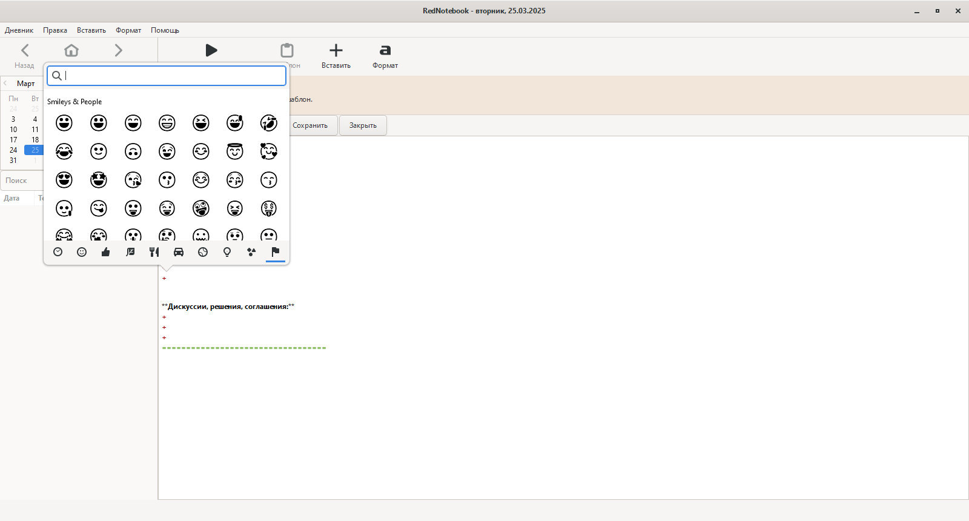Open the Flags emoji category

click(276, 252)
